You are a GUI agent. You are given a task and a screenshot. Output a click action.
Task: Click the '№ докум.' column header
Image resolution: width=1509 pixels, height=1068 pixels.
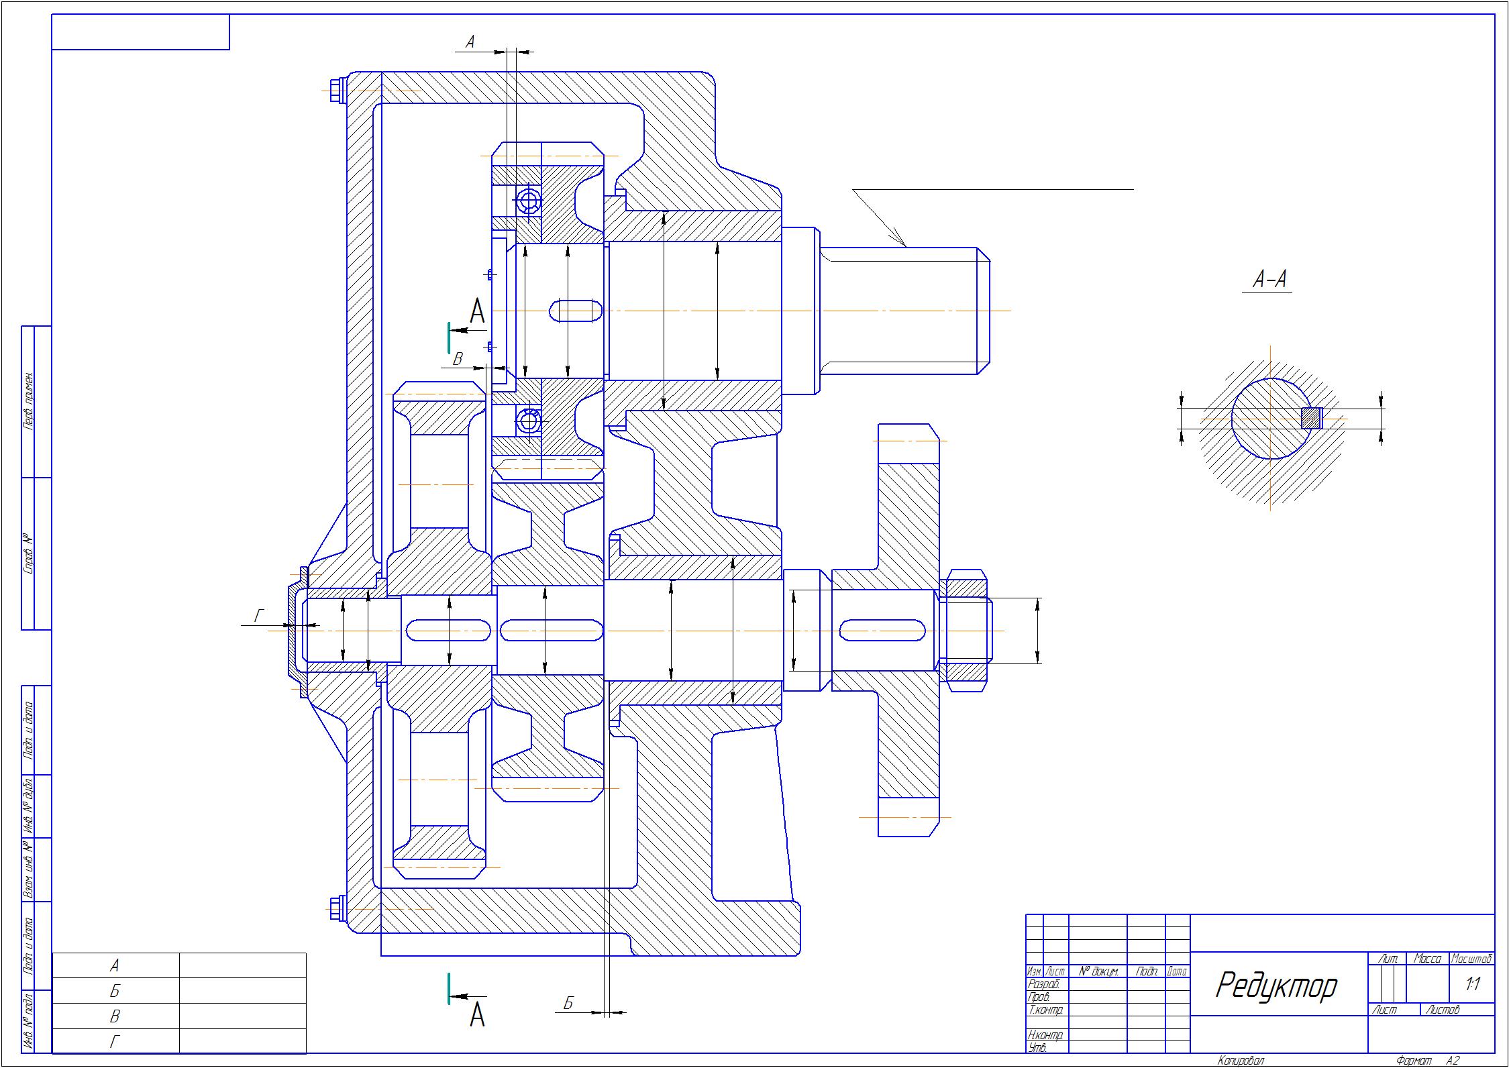(1098, 971)
